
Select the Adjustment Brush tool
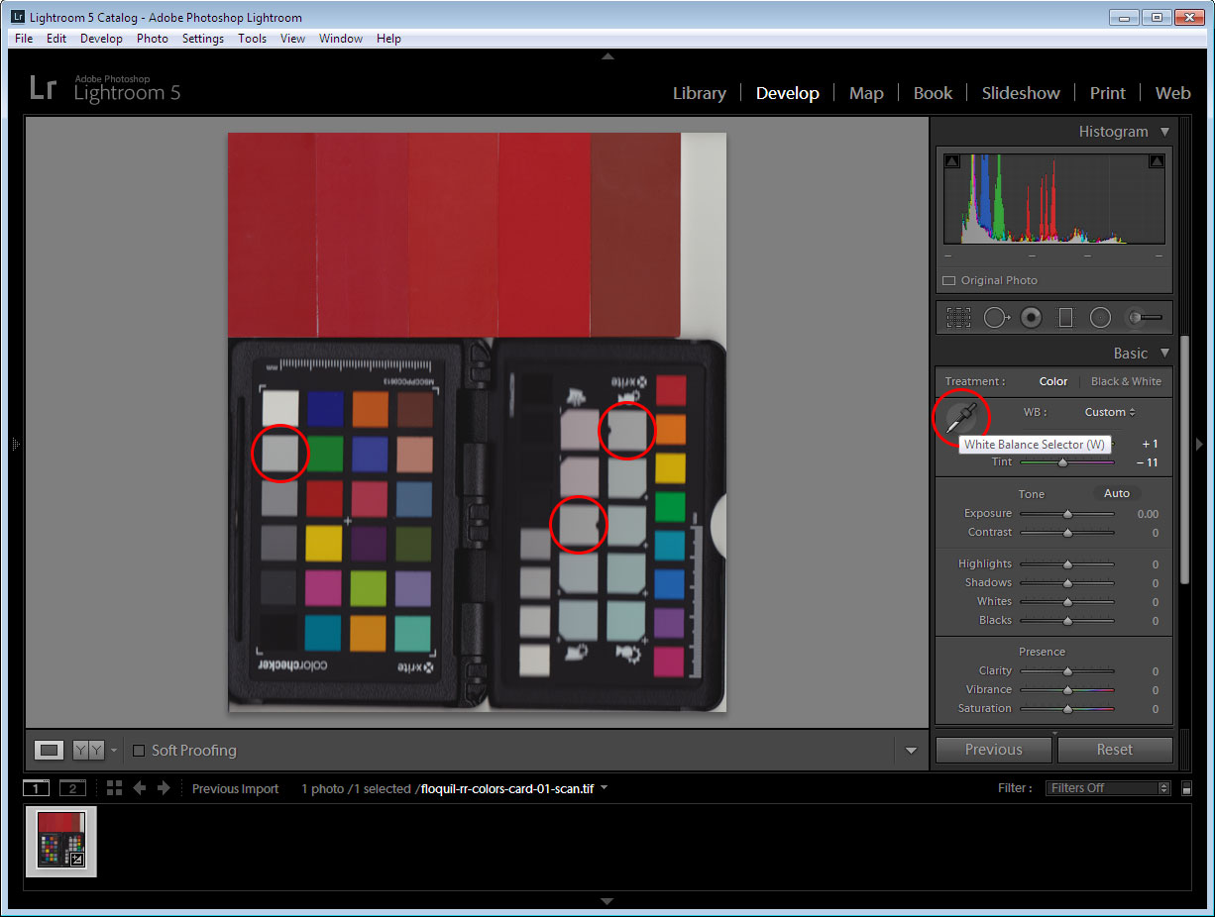(x=1144, y=318)
